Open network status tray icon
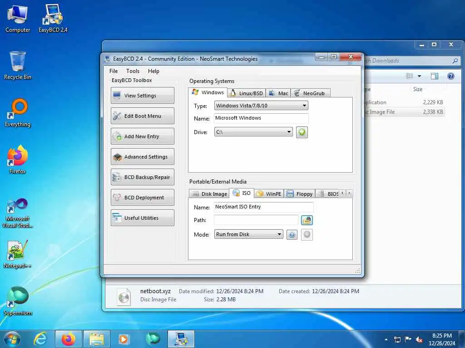The image size is (465, 348). pos(397,339)
